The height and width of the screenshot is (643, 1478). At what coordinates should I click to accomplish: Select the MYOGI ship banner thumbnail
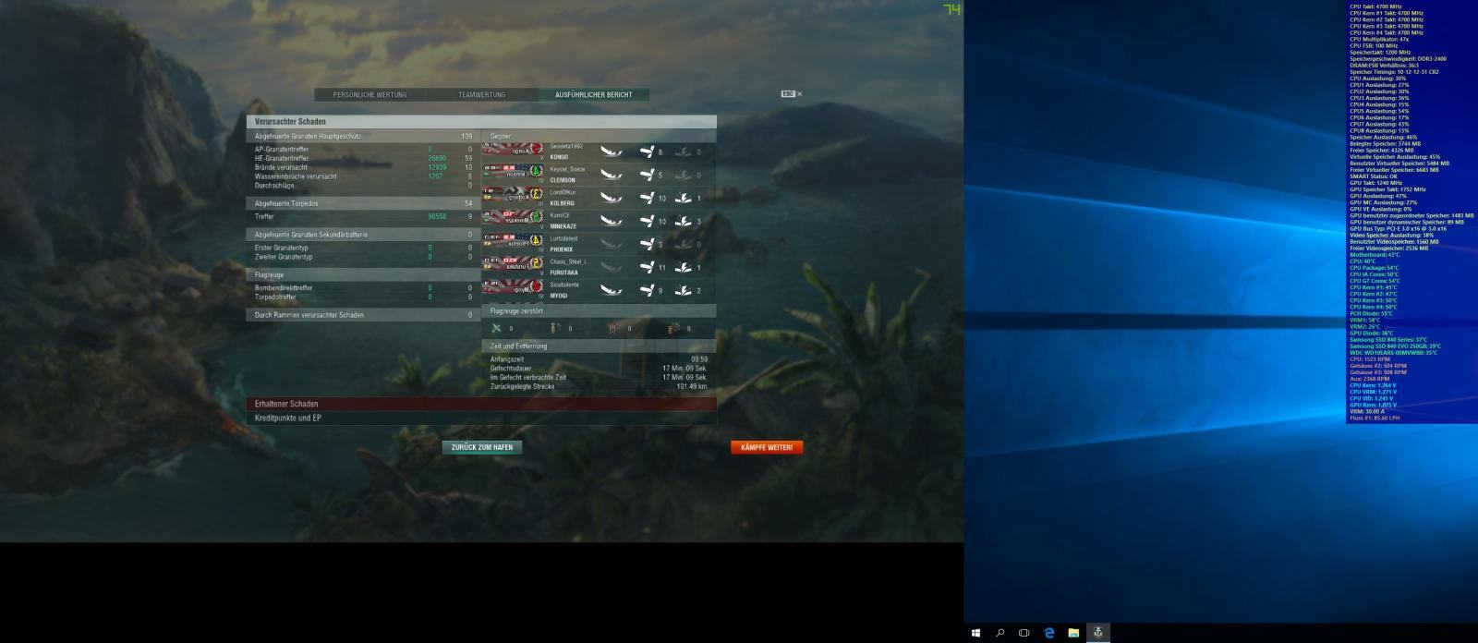coord(513,288)
